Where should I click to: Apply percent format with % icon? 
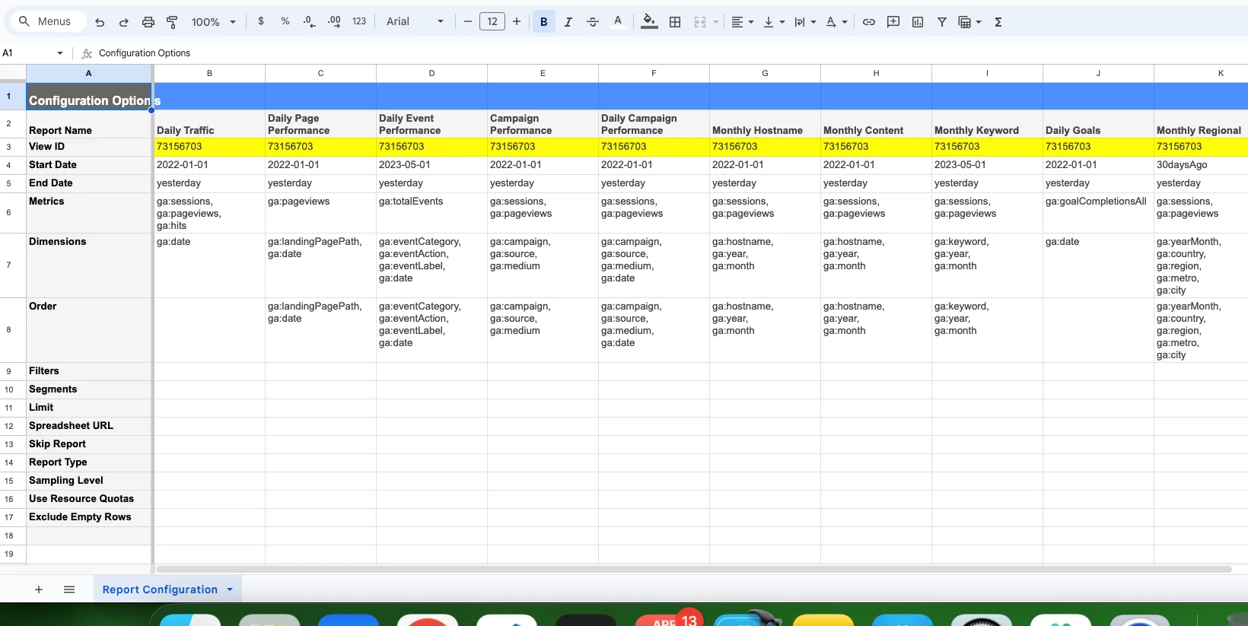285,21
